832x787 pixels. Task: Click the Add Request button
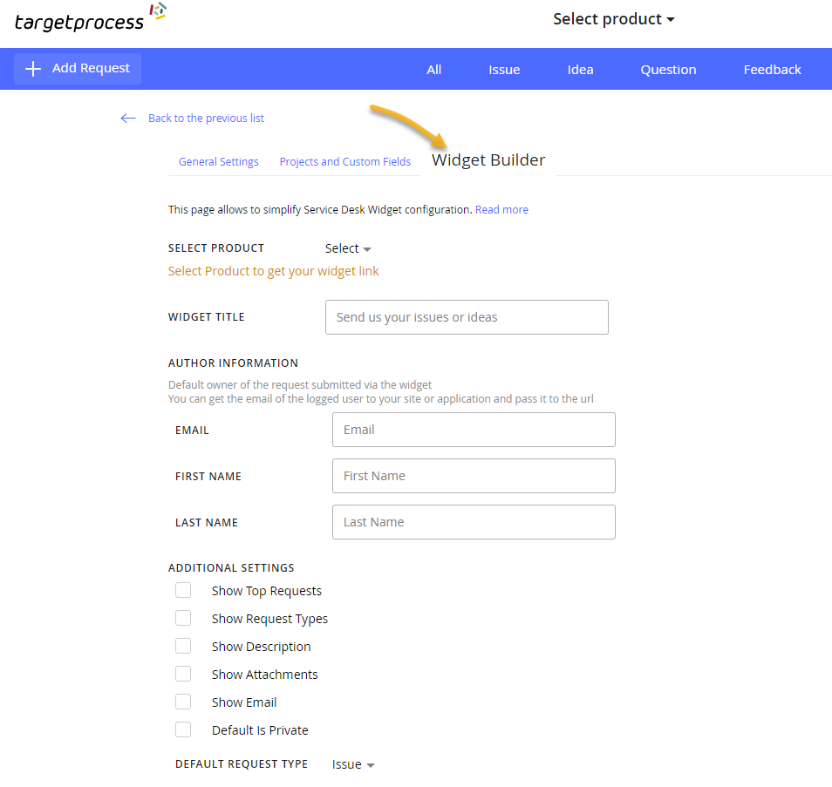pyautogui.click(x=78, y=68)
